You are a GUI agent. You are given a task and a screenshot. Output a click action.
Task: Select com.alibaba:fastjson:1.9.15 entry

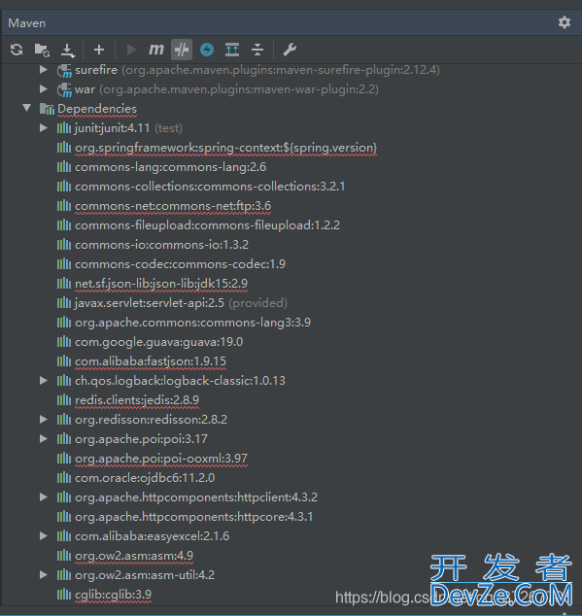[151, 361]
